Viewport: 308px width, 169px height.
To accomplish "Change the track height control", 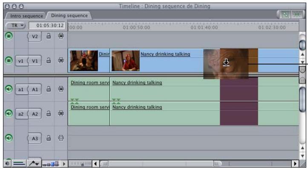I will (51, 163).
